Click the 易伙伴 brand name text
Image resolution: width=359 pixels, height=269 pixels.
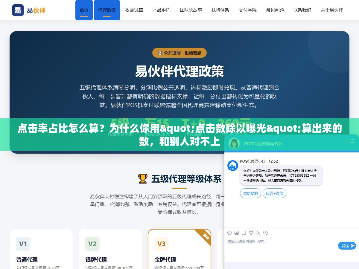(36, 10)
